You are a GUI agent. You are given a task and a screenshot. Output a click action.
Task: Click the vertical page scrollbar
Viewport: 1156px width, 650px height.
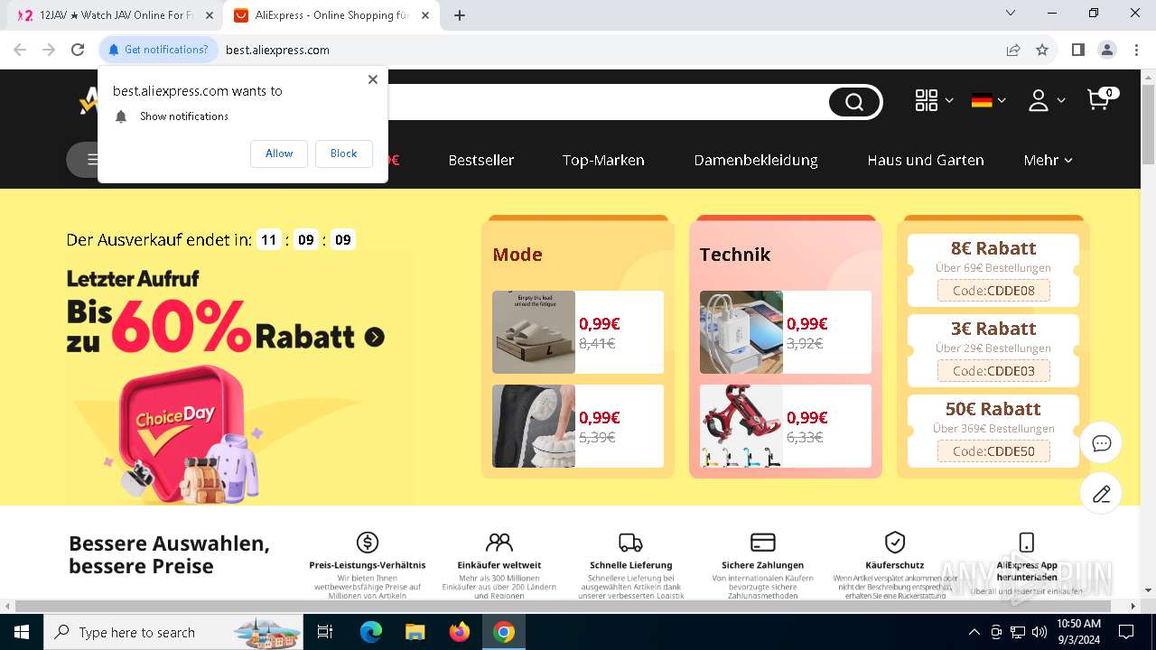pos(1148,126)
